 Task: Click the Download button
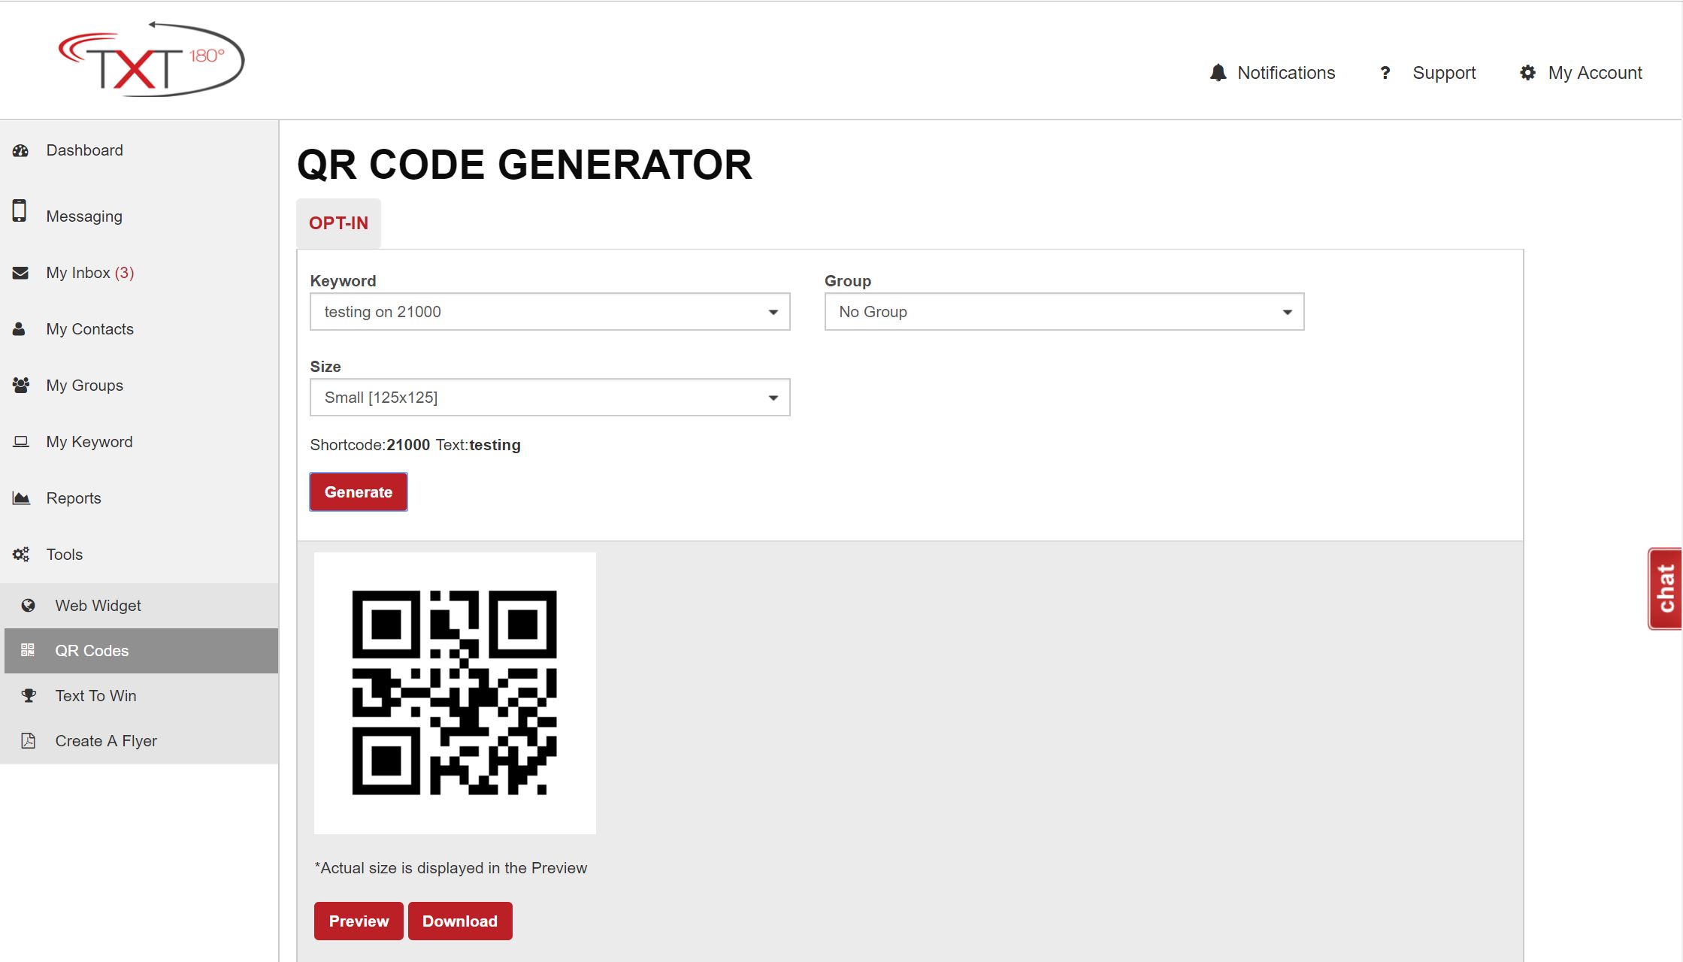click(459, 921)
